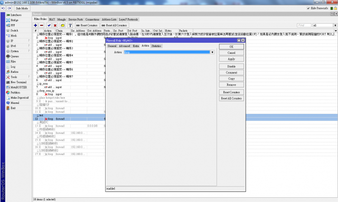Click the redo arrow icon
The image size is (338, 202).
(9, 8)
